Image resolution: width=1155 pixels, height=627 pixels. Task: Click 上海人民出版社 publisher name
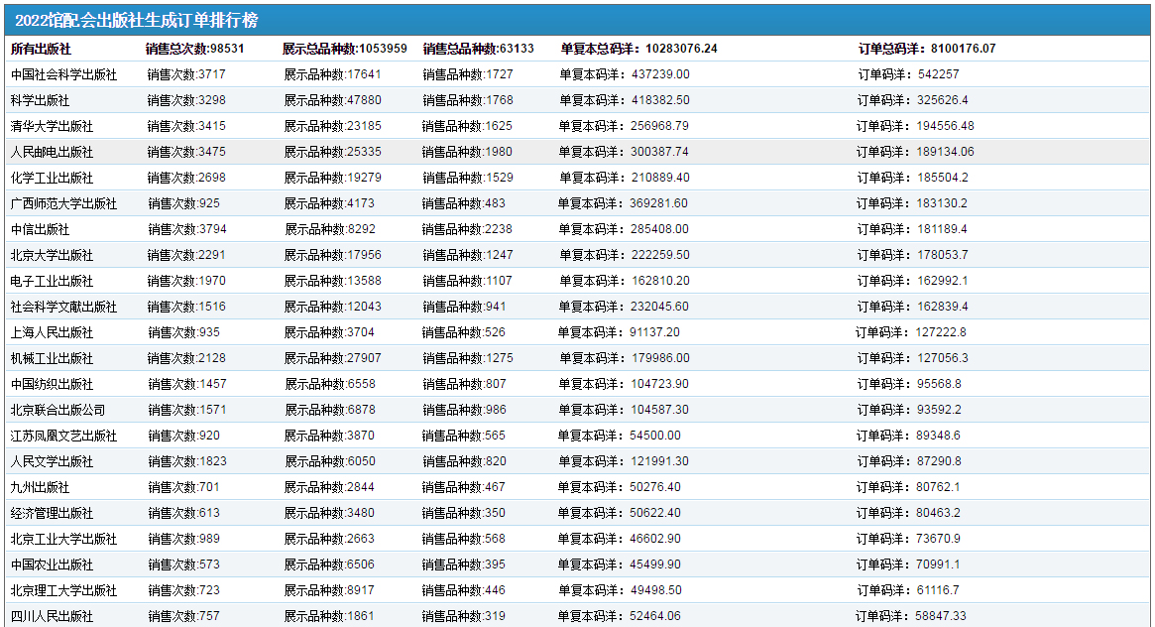(52, 332)
